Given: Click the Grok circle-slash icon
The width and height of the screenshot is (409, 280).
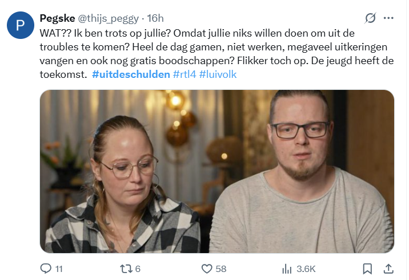Looking at the screenshot, I should (370, 18).
